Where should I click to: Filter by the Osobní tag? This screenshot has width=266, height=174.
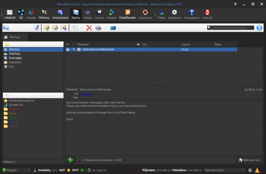[x=33, y=117]
